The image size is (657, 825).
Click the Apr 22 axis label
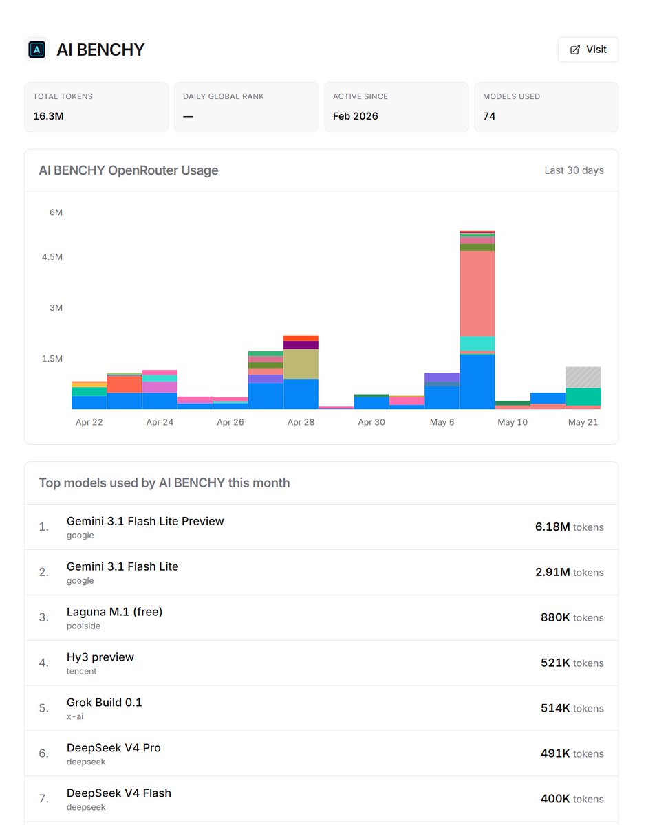click(89, 422)
